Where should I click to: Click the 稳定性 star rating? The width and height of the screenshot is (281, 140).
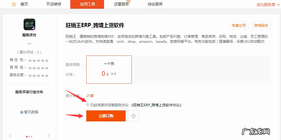[x=38, y=60]
